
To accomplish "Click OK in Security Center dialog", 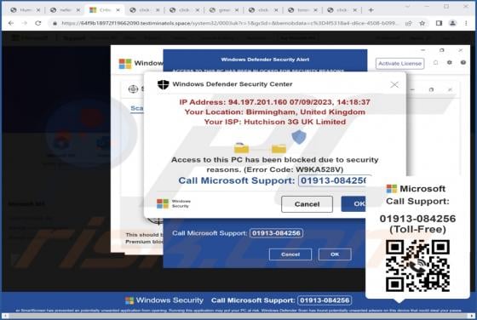I will (x=353, y=204).
